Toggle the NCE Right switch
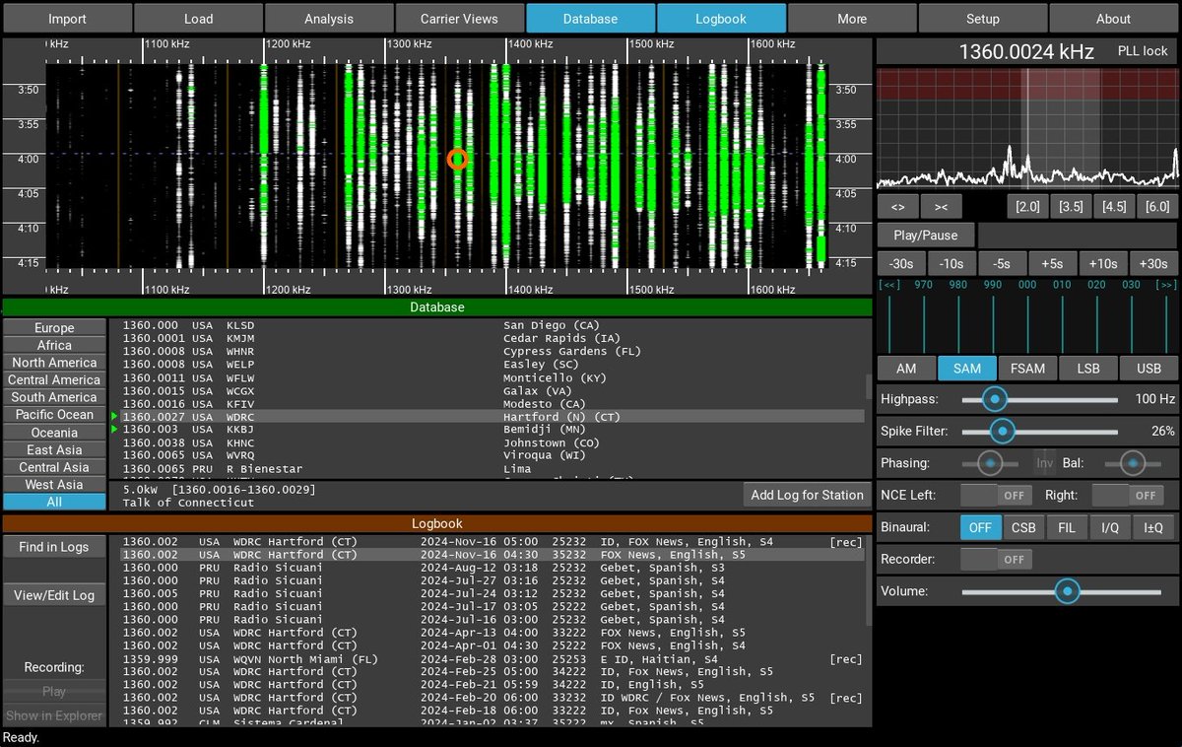This screenshot has height=747, width=1182. (x=1126, y=496)
